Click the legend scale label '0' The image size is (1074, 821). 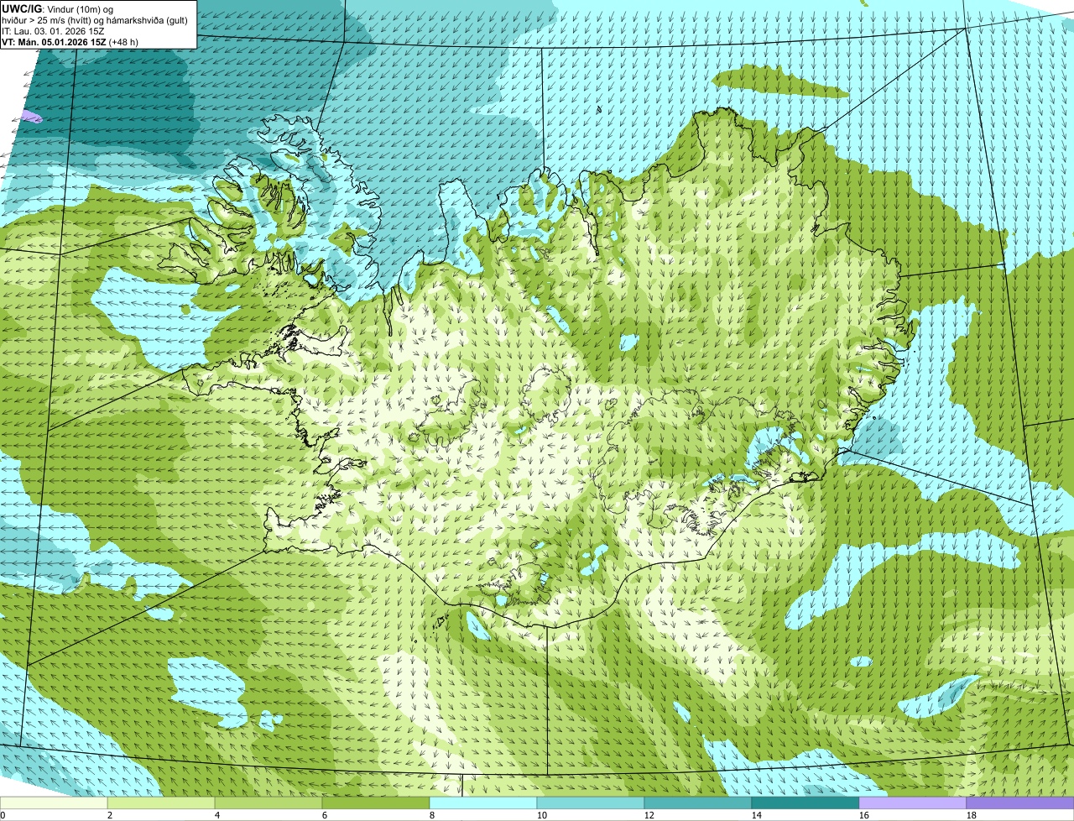pos(3,815)
